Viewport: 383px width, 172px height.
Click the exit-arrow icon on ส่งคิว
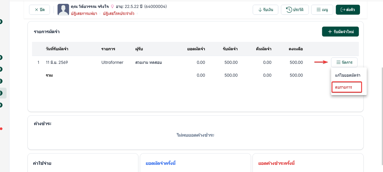coord(343,10)
